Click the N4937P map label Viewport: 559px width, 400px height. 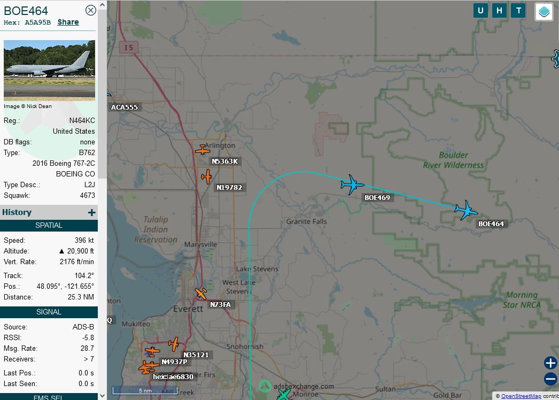point(174,362)
